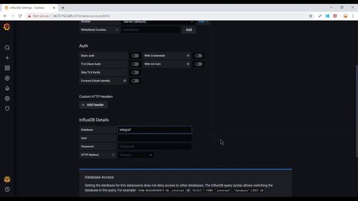
Task: Show With Credentials info icon
Action: tap(188, 56)
